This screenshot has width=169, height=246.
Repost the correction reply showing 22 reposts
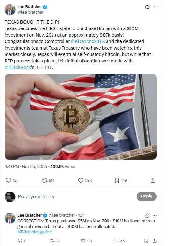[x=51, y=241]
